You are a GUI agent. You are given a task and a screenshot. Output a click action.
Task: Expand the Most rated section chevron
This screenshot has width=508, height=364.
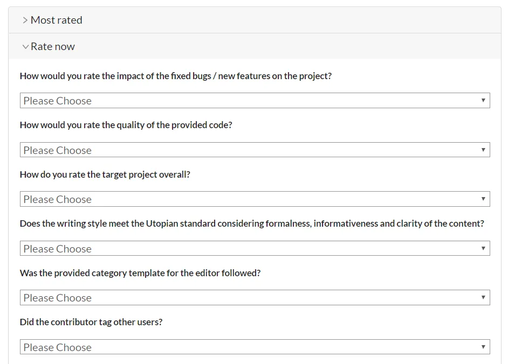(x=25, y=20)
